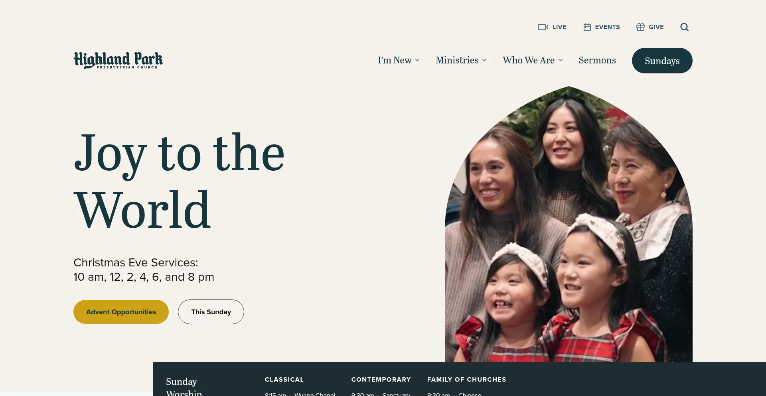This screenshot has width=766, height=396.
Task: Go home via Highland Park logo
Action: [118, 60]
